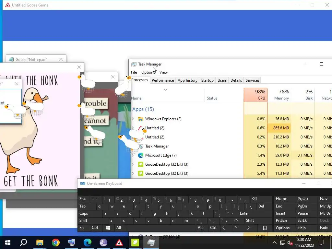The width and height of the screenshot is (332, 249).
Task: Click Options button on On-Screen Keyboard
Action: (282, 228)
